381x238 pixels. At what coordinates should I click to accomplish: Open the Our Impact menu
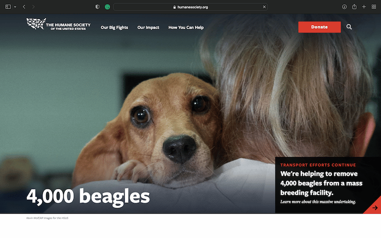148,28
